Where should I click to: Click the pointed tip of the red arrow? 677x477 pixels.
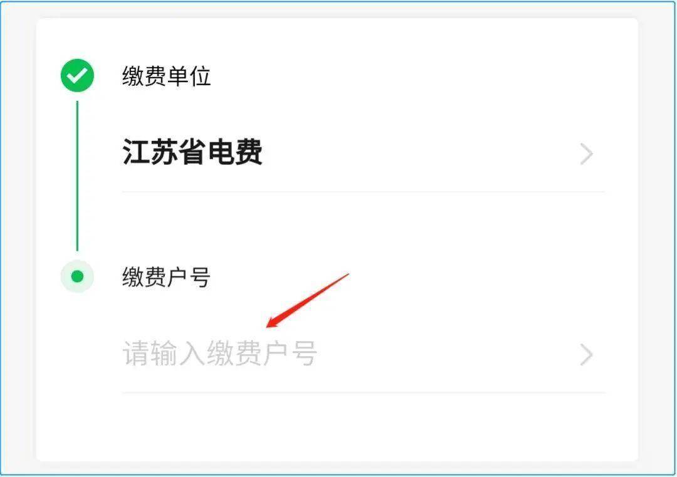pos(267,327)
